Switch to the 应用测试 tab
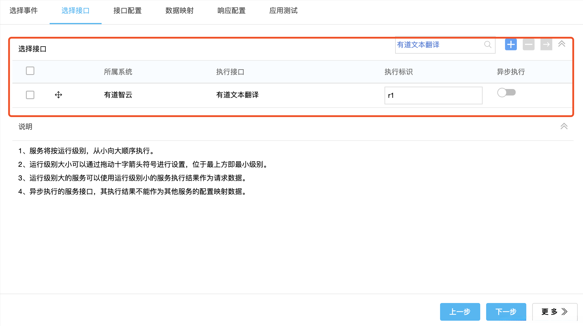The height and width of the screenshot is (326, 583). click(x=284, y=11)
